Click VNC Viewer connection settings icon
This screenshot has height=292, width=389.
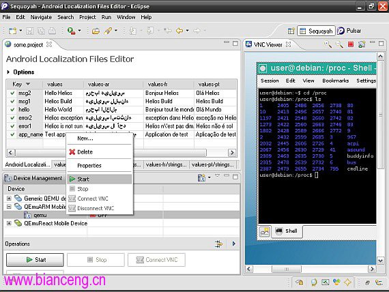[x=362, y=44]
